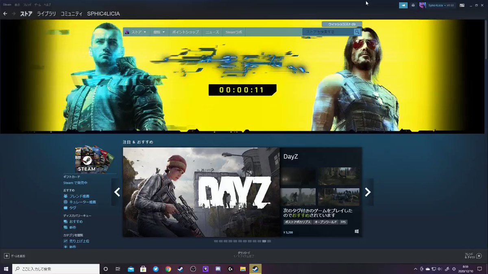Open Discord from the taskbar
This screenshot has width=488, height=274.
click(218, 269)
